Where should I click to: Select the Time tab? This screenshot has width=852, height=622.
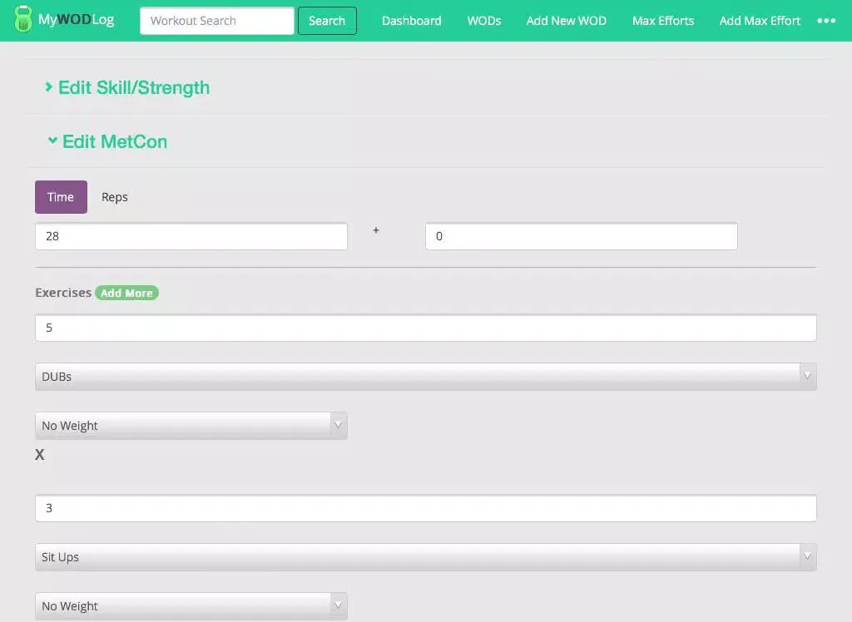pyautogui.click(x=61, y=196)
